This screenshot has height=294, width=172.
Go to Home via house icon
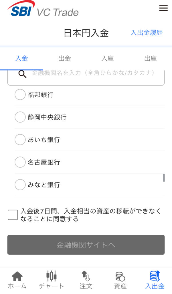[x=17, y=276]
